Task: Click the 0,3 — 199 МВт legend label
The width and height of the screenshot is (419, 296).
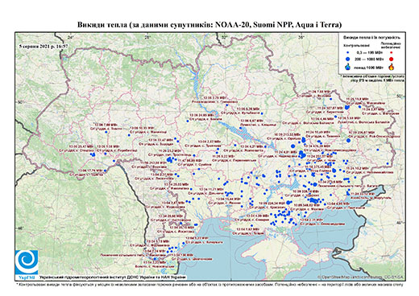Action: (370, 52)
